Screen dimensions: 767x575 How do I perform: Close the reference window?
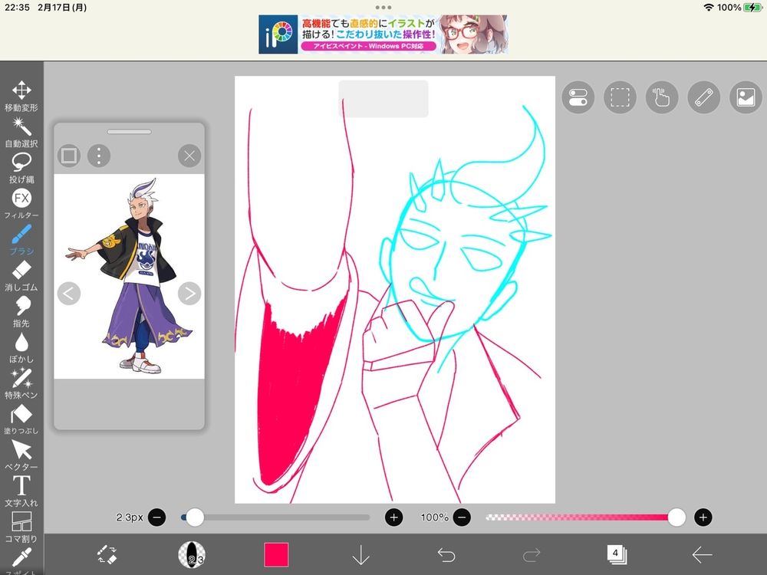(x=189, y=156)
